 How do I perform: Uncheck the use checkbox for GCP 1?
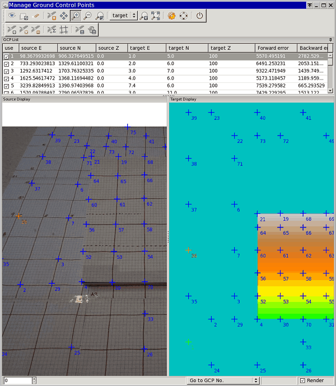tap(7, 57)
